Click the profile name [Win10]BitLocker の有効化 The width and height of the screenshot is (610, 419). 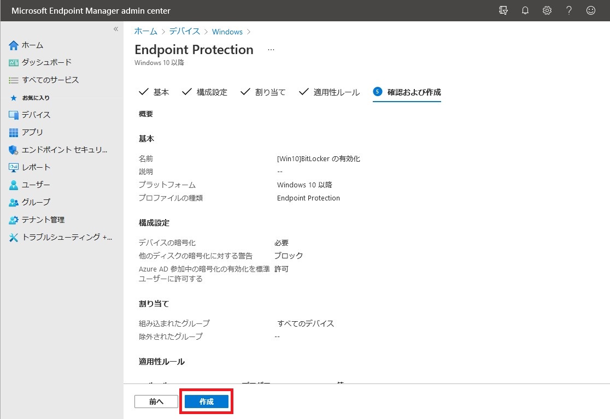click(x=319, y=158)
